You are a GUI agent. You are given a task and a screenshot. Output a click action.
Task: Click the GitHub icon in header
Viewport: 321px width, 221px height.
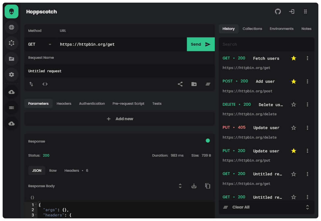point(278,11)
